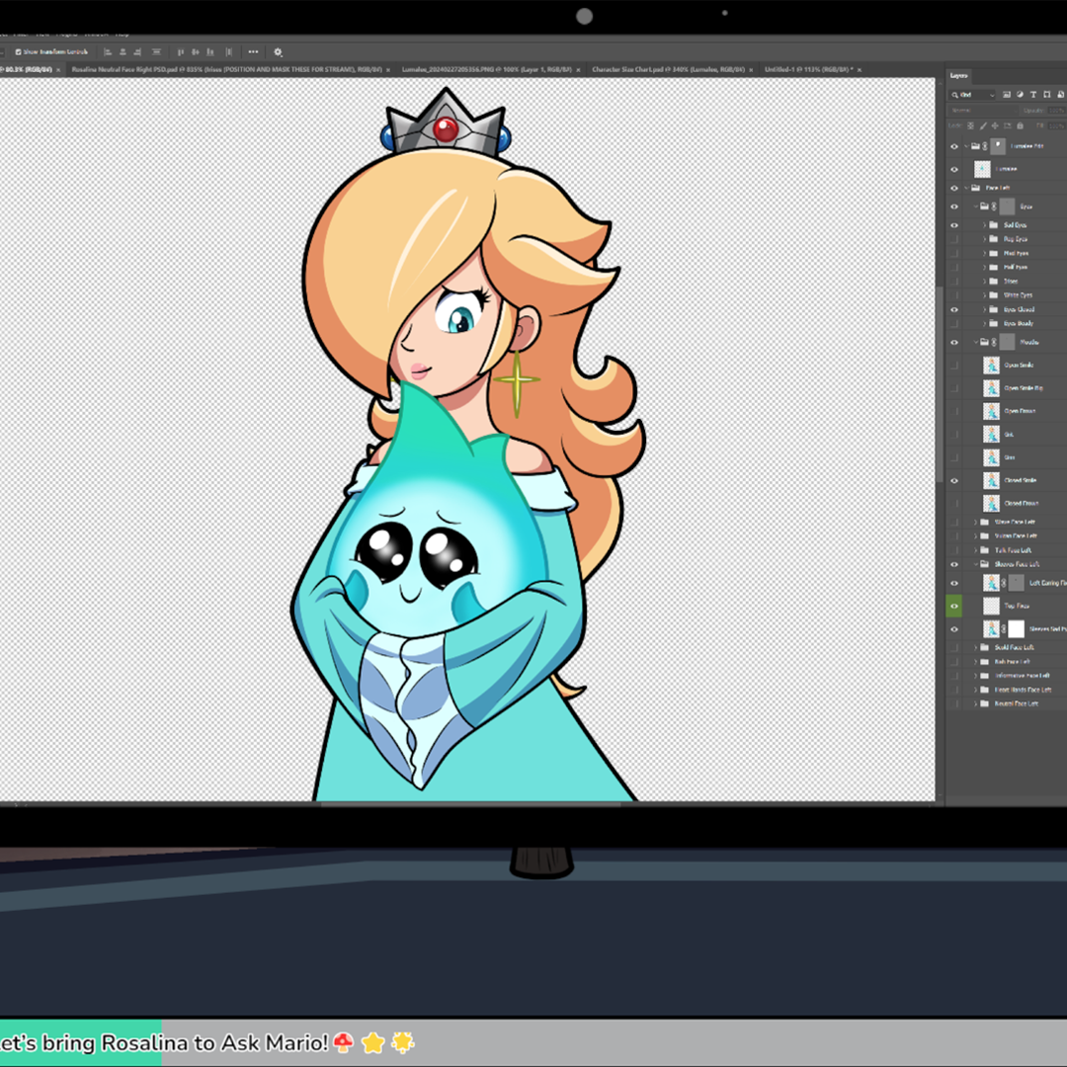Image resolution: width=1067 pixels, height=1067 pixels.
Task: Switch to the Untitled-1 document tab
Action: pos(805,70)
